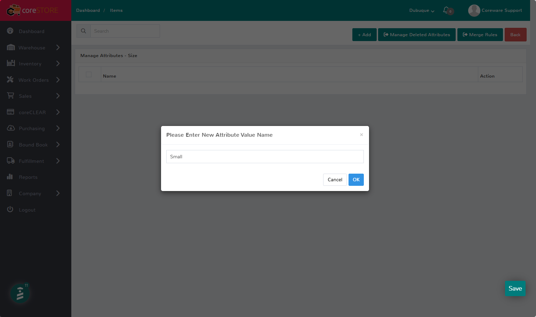This screenshot has width=536, height=317.
Task: Close the dialog with the X
Action: (x=361, y=135)
